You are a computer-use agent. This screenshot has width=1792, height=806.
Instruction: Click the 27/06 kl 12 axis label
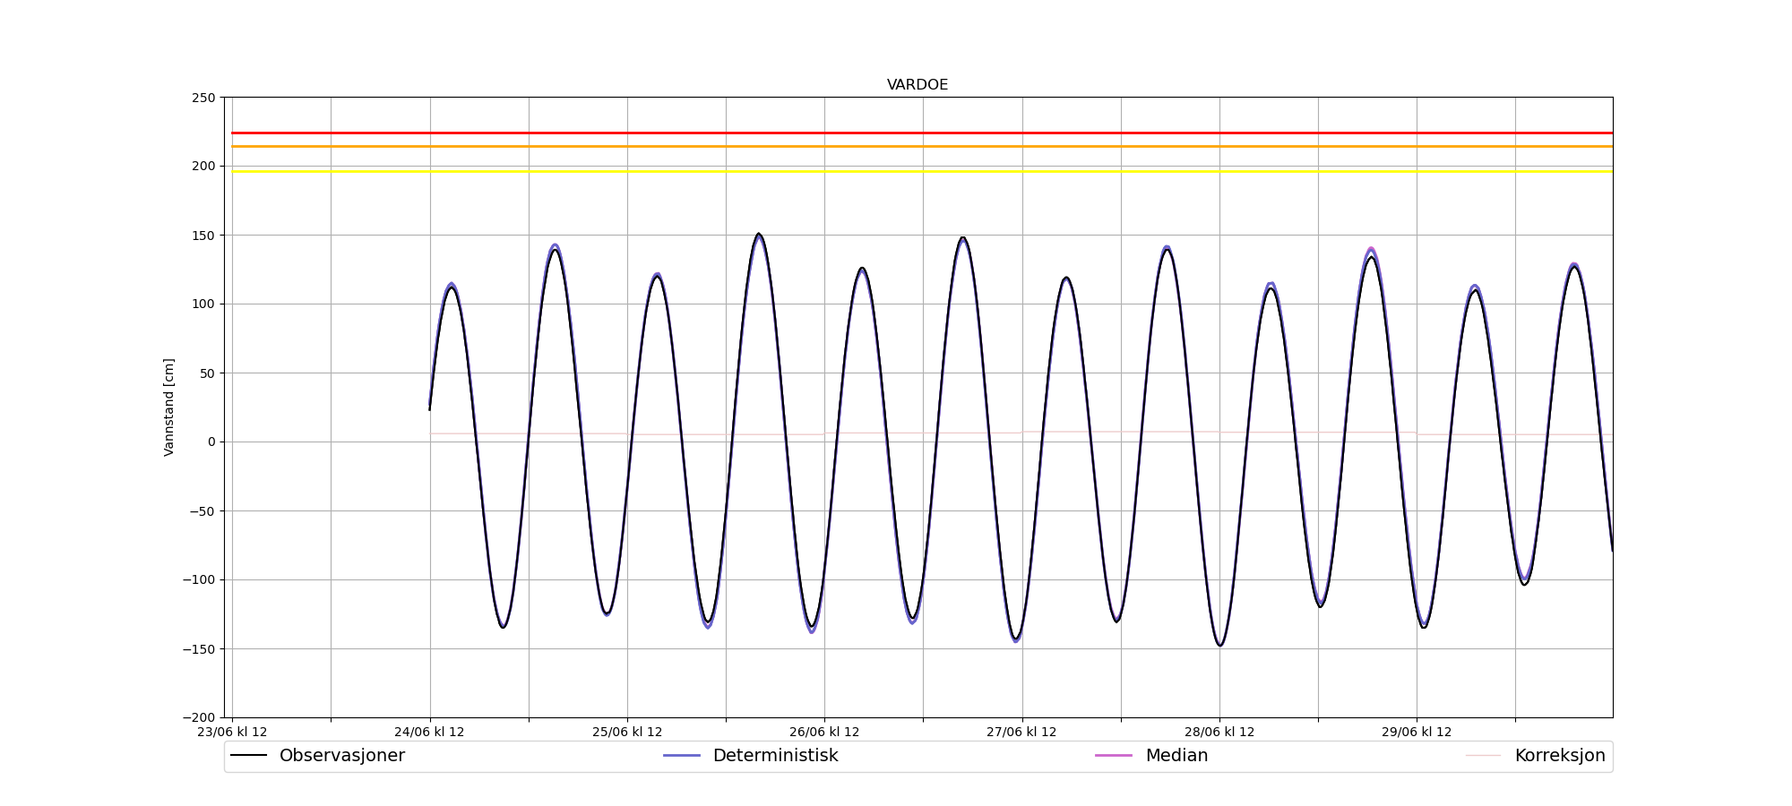[1021, 732]
